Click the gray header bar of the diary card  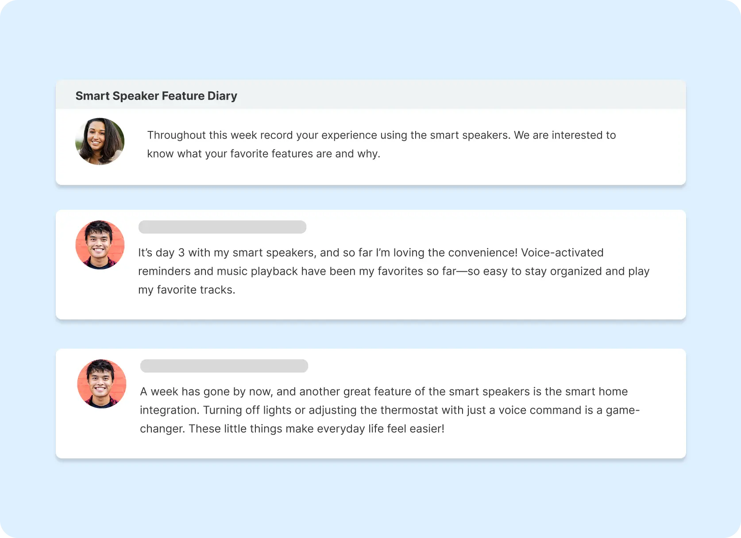click(371, 95)
